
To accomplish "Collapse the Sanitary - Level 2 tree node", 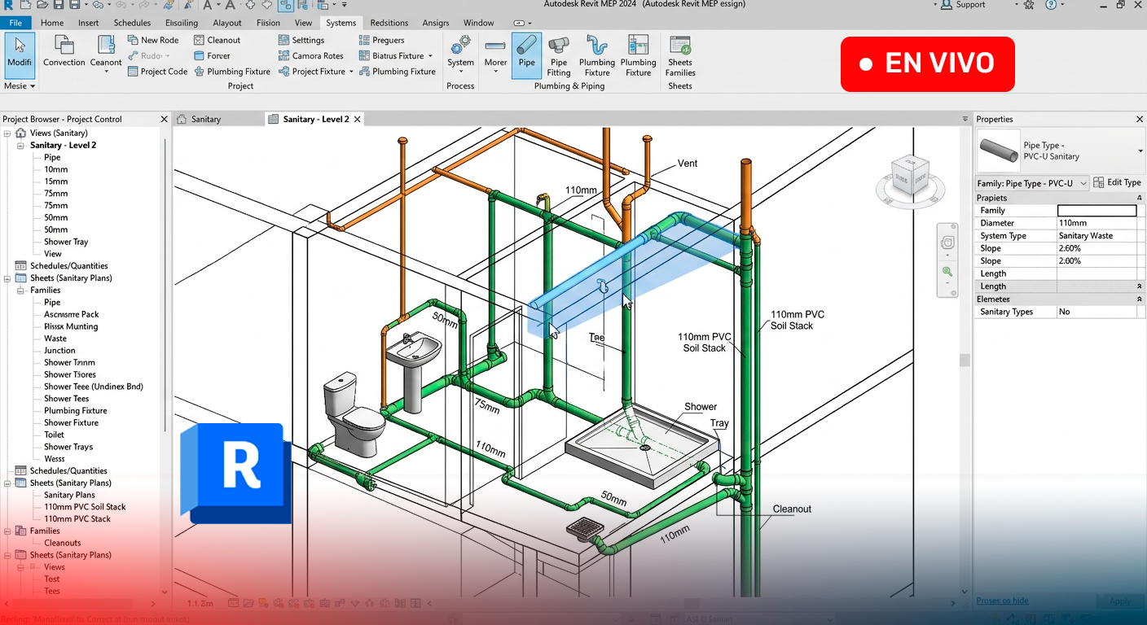I will click(x=20, y=145).
